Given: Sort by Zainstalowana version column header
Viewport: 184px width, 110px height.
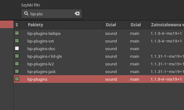Looking at the screenshot, I should coord(167,25).
